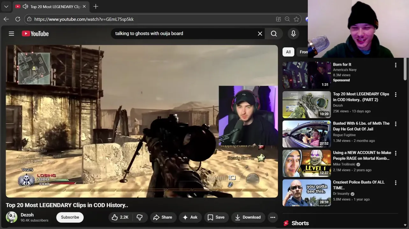Click the main video player
The height and width of the screenshot is (229, 409).
(x=142, y=121)
